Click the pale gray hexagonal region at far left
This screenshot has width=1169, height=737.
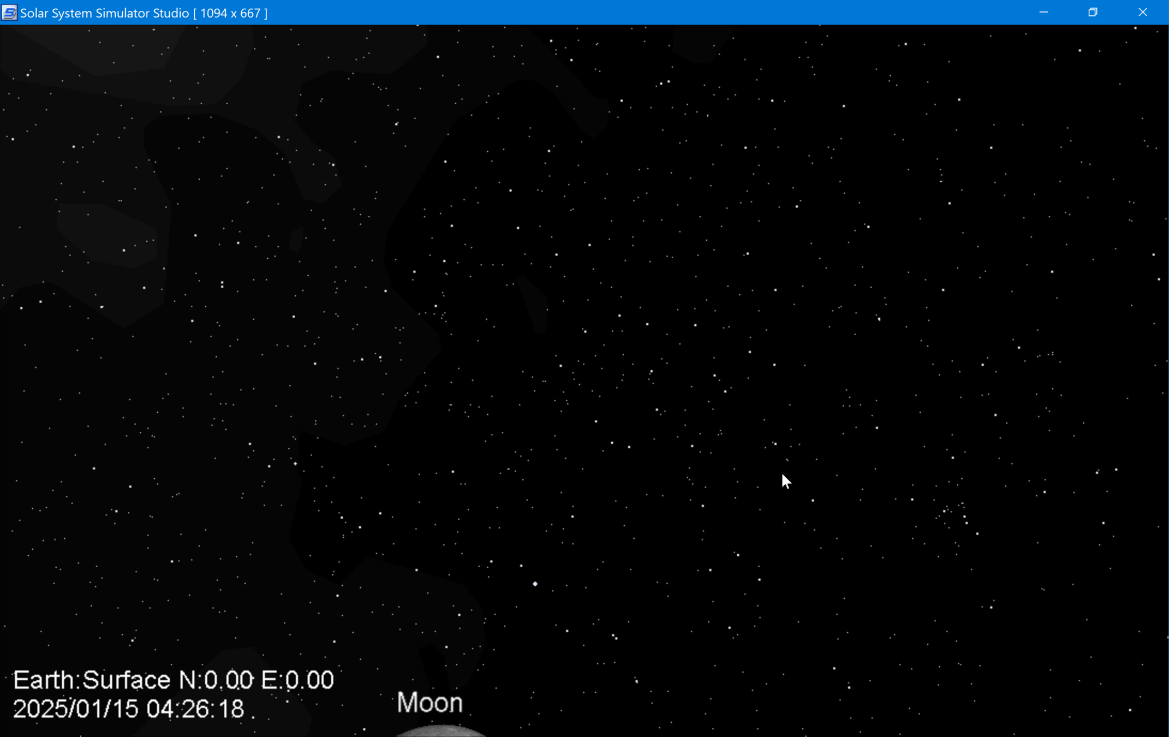(106, 235)
